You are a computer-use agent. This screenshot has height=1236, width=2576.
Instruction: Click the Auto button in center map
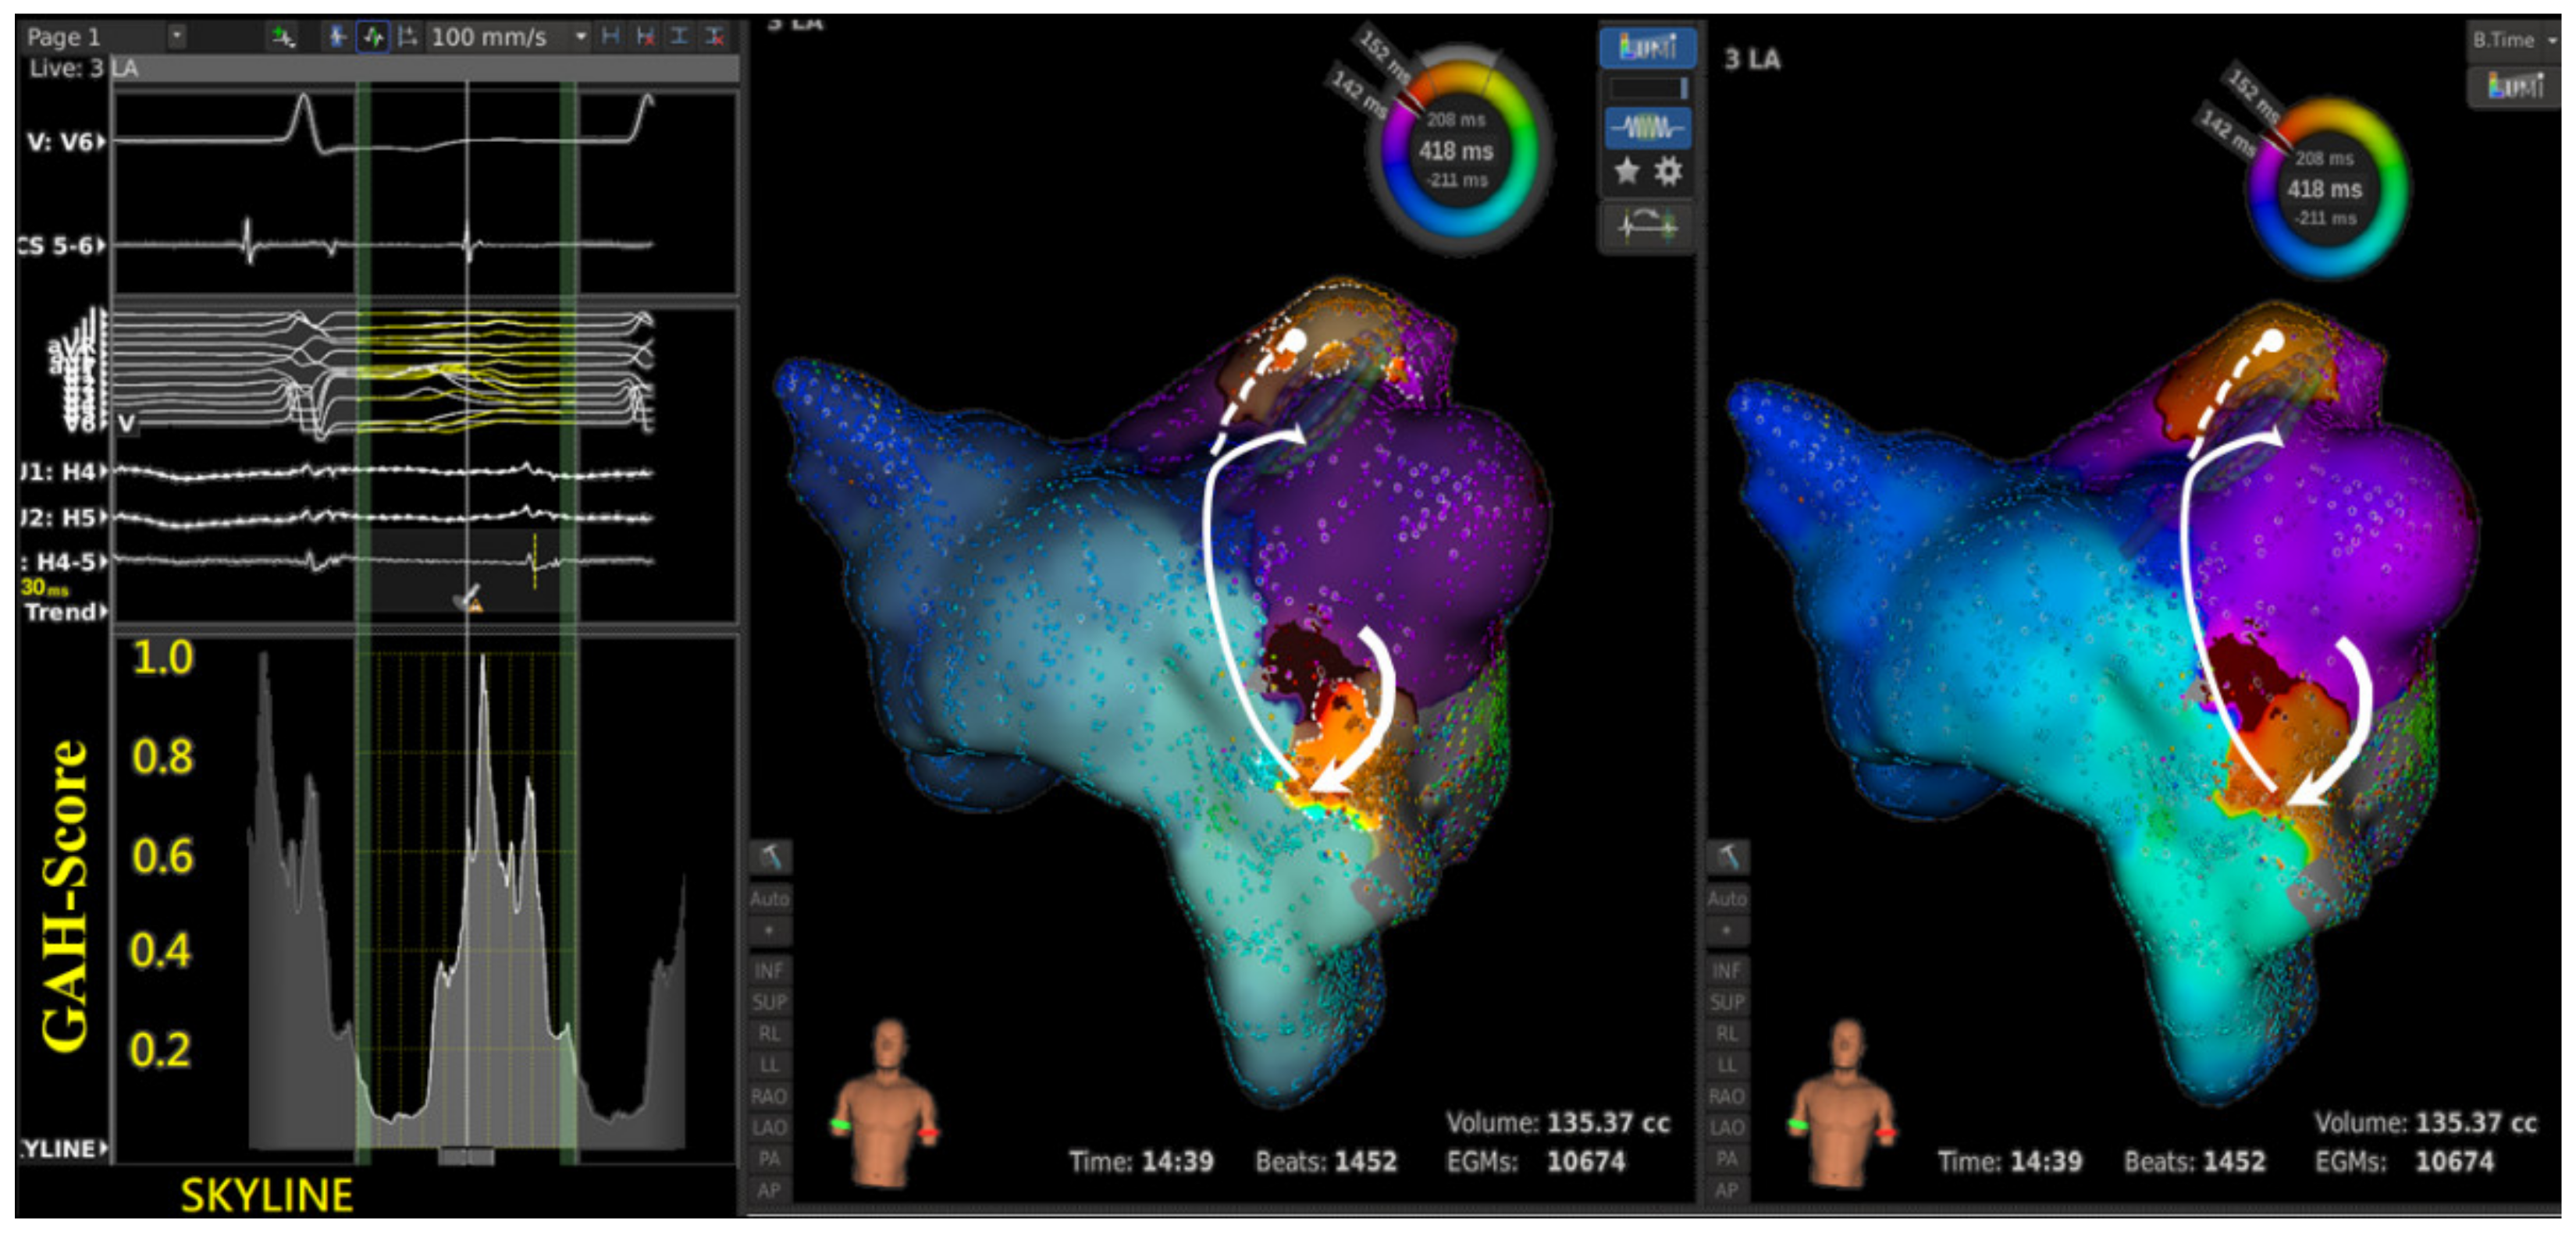[x=770, y=899]
